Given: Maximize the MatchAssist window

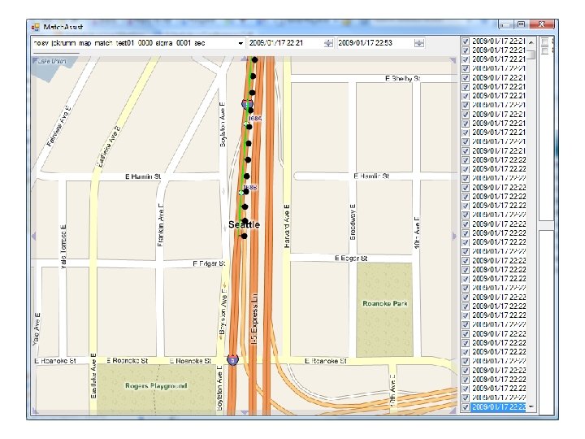Looking at the screenshot, I should [521, 24].
